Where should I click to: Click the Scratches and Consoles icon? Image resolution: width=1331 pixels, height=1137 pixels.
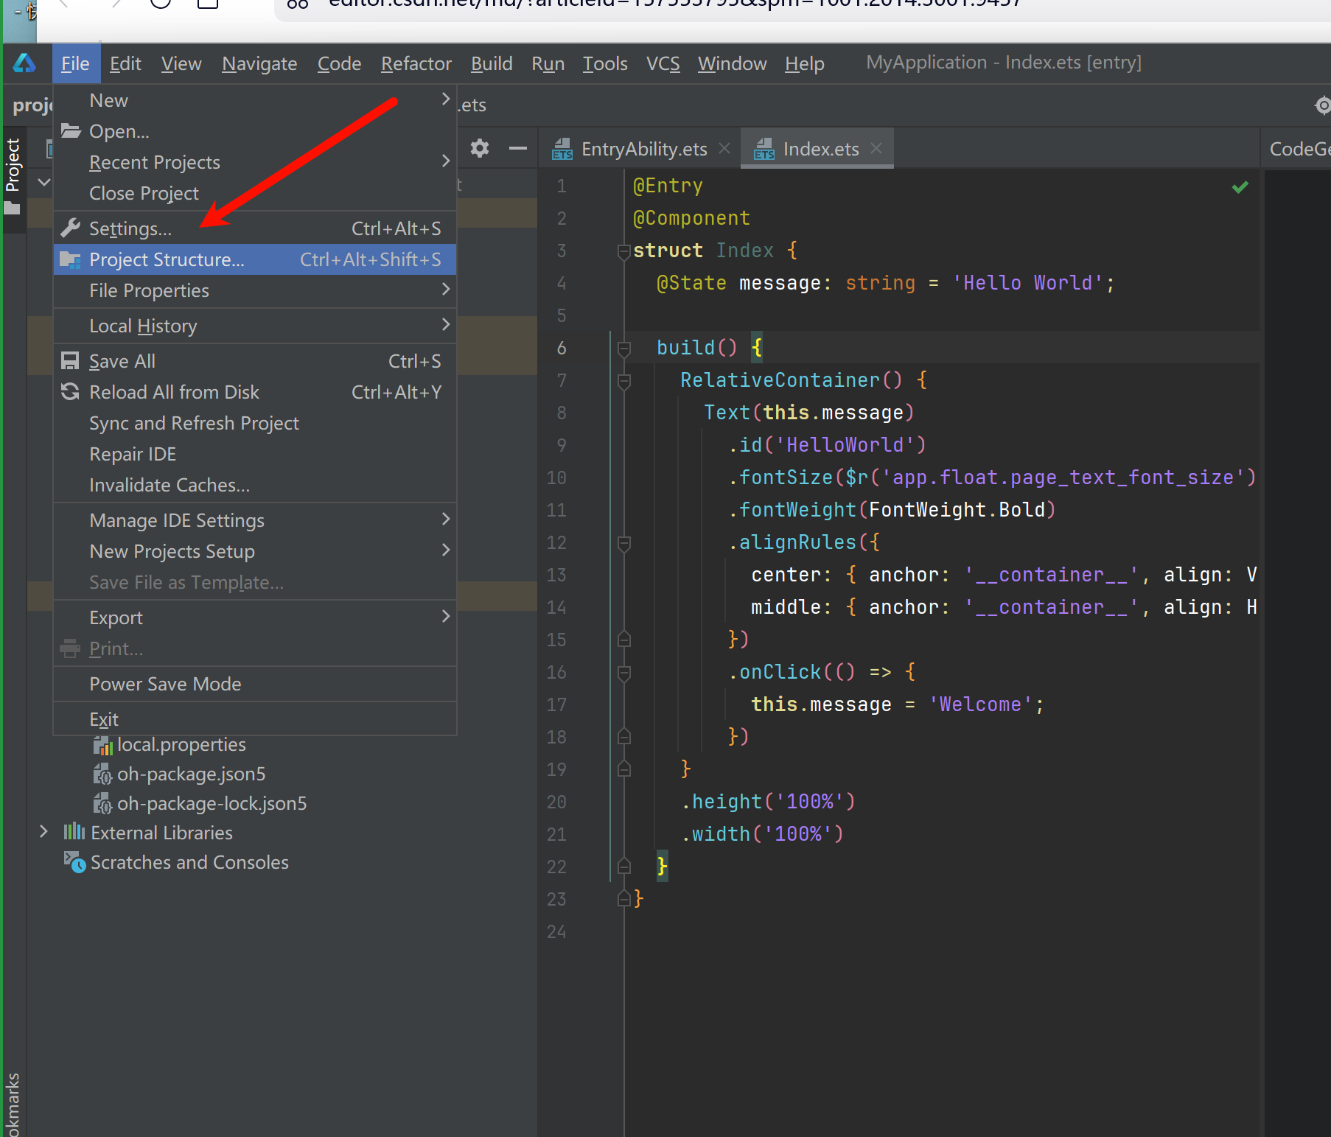click(74, 862)
